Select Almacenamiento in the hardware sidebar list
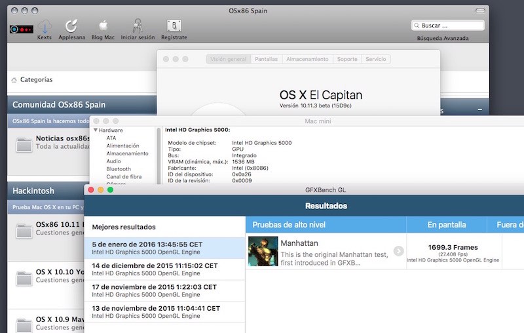The image size is (524, 333). pyautogui.click(x=127, y=153)
